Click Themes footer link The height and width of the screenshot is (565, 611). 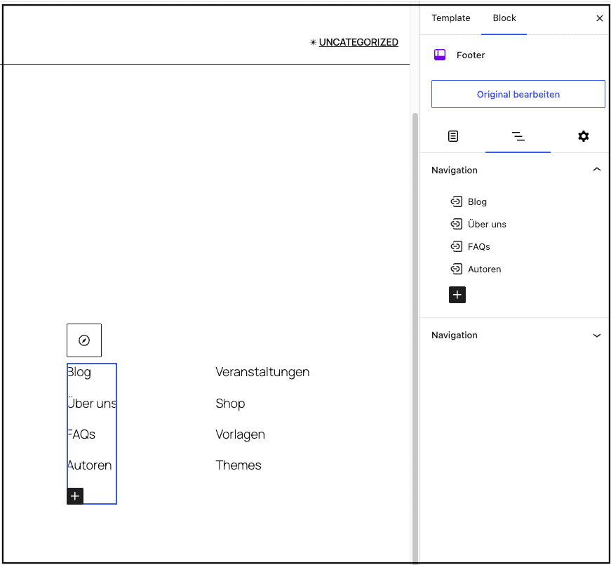238,465
